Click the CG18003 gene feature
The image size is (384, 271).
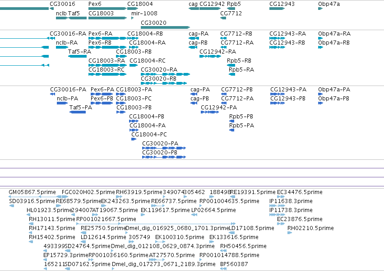(x=107, y=18)
